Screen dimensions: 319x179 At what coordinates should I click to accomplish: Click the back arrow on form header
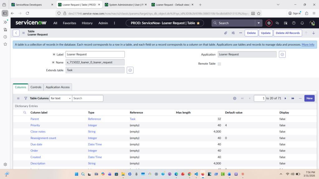16,33
